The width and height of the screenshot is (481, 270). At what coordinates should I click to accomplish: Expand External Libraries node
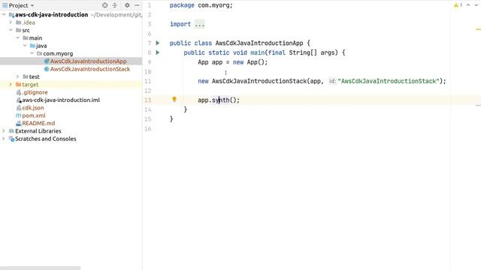(x=4, y=130)
